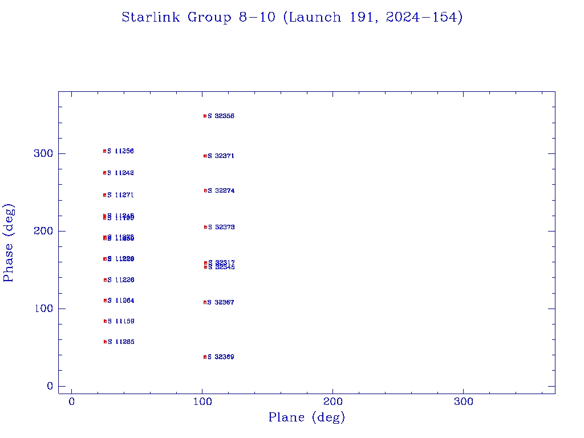Click the 0 tick on Plane axis
Screen dimensions: 584x438
(71, 401)
